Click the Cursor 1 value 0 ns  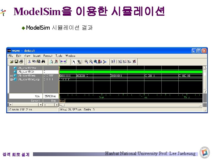coord(53,101)
